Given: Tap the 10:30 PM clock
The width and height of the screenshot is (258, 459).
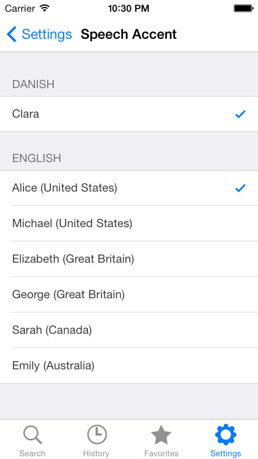Looking at the screenshot, I should click(x=129, y=8).
